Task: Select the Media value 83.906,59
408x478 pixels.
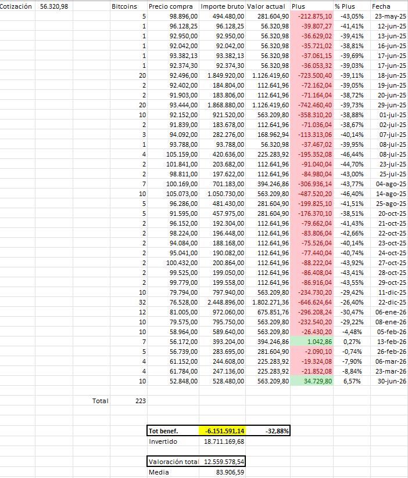Action: [x=223, y=472]
